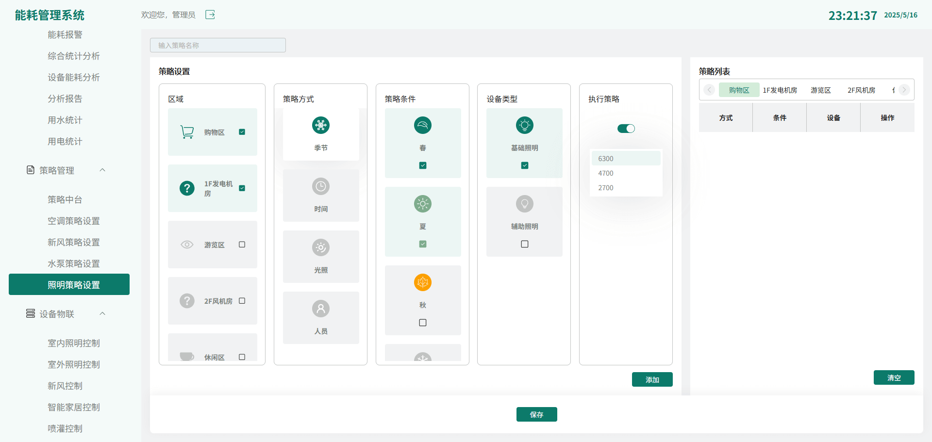
Task: Click the 秋 orange leaf icon
Action: (423, 282)
